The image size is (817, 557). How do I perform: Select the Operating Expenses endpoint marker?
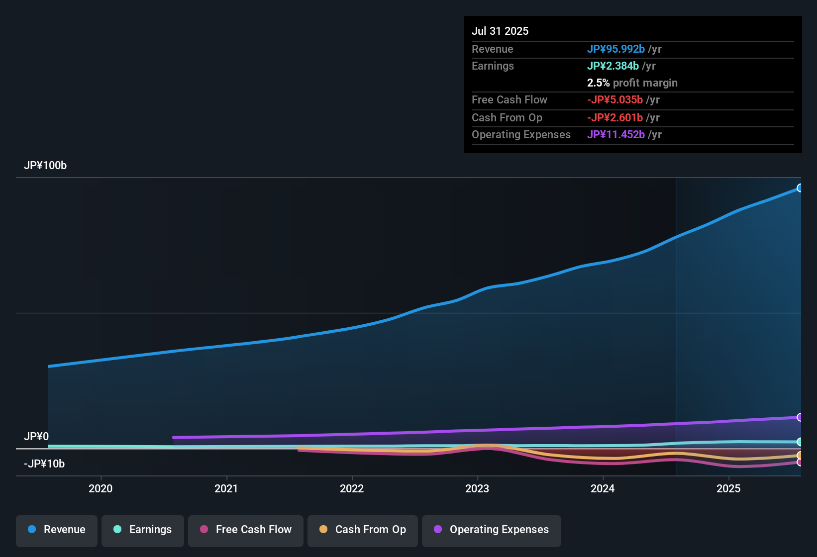pos(800,417)
